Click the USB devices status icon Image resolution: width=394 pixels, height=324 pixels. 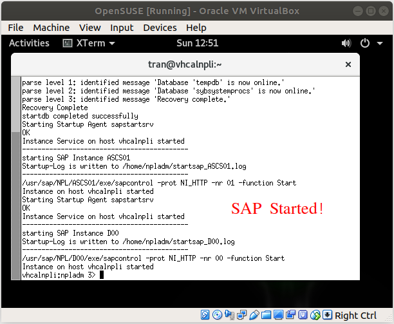(x=254, y=315)
